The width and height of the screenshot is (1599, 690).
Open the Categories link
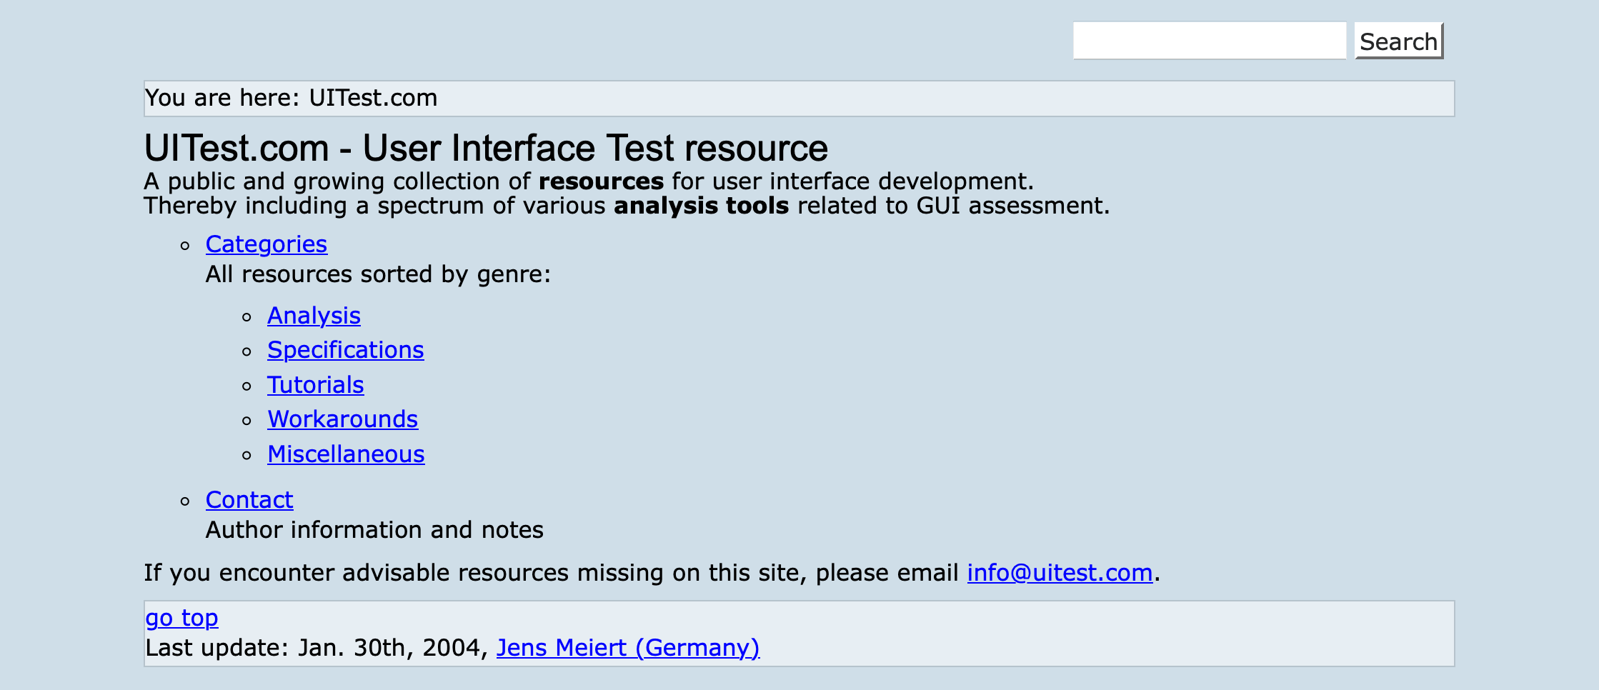coord(266,244)
